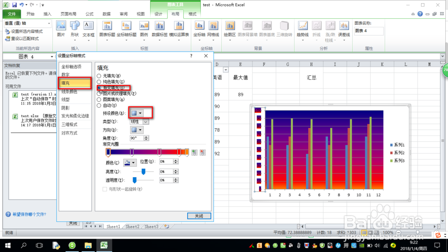This screenshot has width=448, height=252.
Task: Open the Task View taskbar icon
Action: click(39, 245)
